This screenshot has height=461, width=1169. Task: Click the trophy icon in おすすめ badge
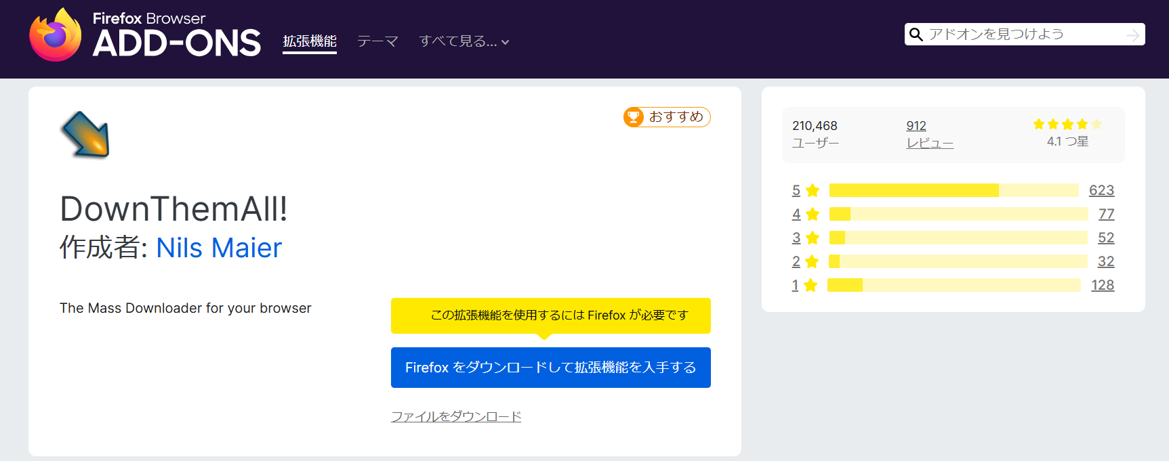pyautogui.click(x=634, y=117)
